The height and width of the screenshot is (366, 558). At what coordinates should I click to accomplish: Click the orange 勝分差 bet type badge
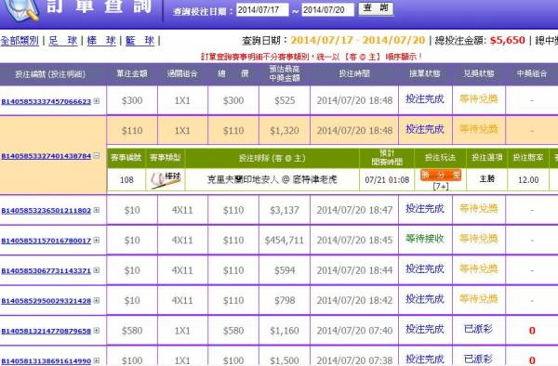pos(441,175)
